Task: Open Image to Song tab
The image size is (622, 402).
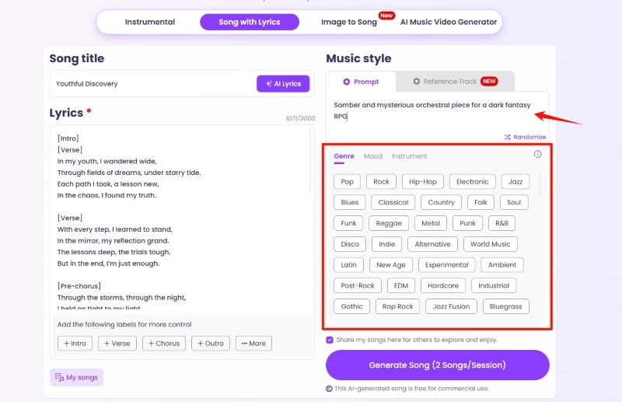Action: point(349,22)
